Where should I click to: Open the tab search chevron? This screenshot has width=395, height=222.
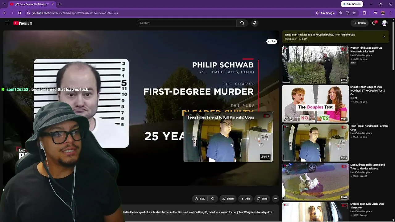[x=5, y=4]
